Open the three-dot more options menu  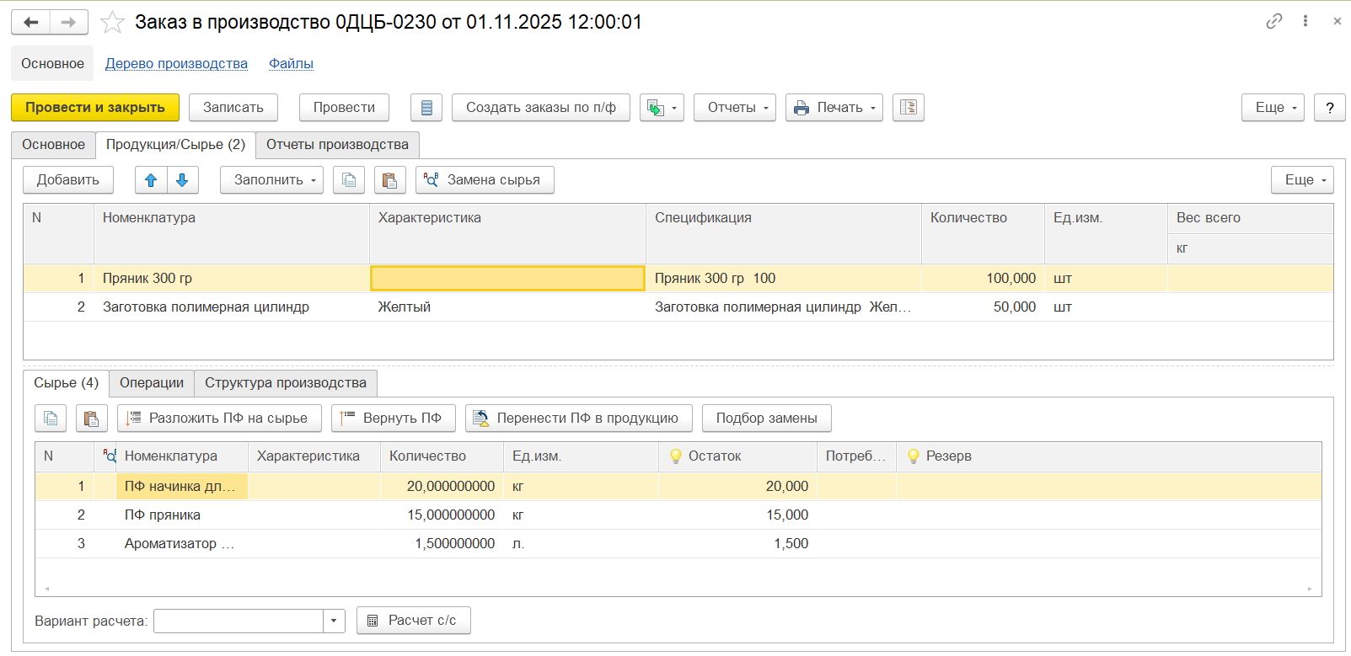pyautogui.click(x=1305, y=21)
